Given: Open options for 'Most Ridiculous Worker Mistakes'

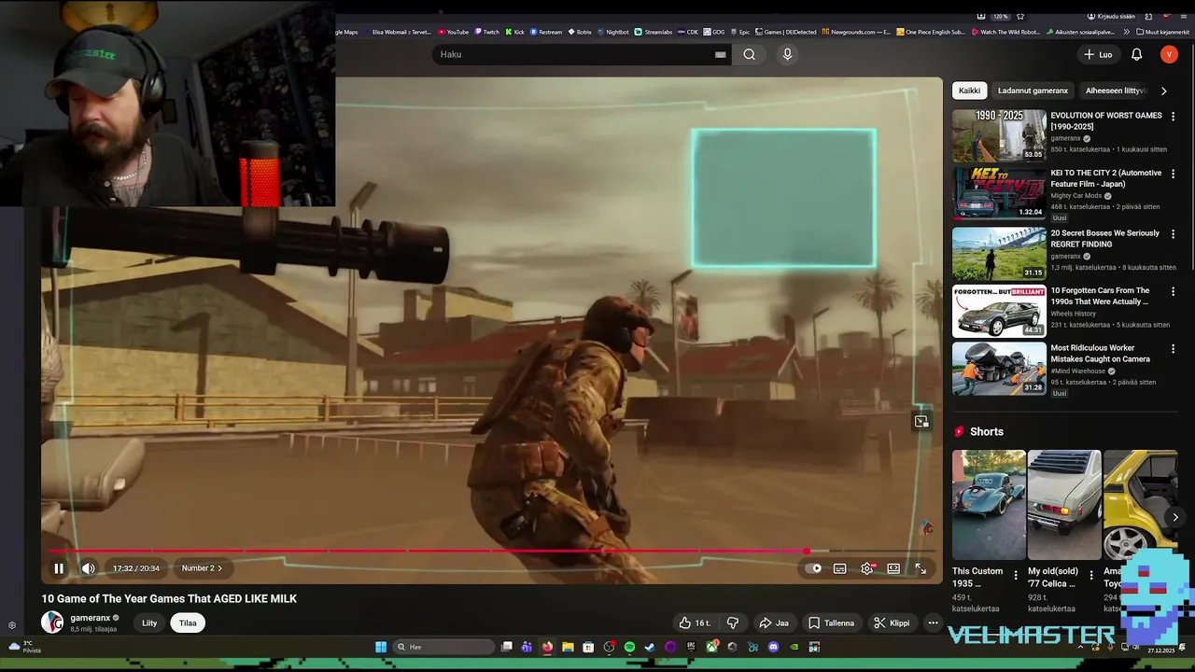Looking at the screenshot, I should tap(1174, 349).
